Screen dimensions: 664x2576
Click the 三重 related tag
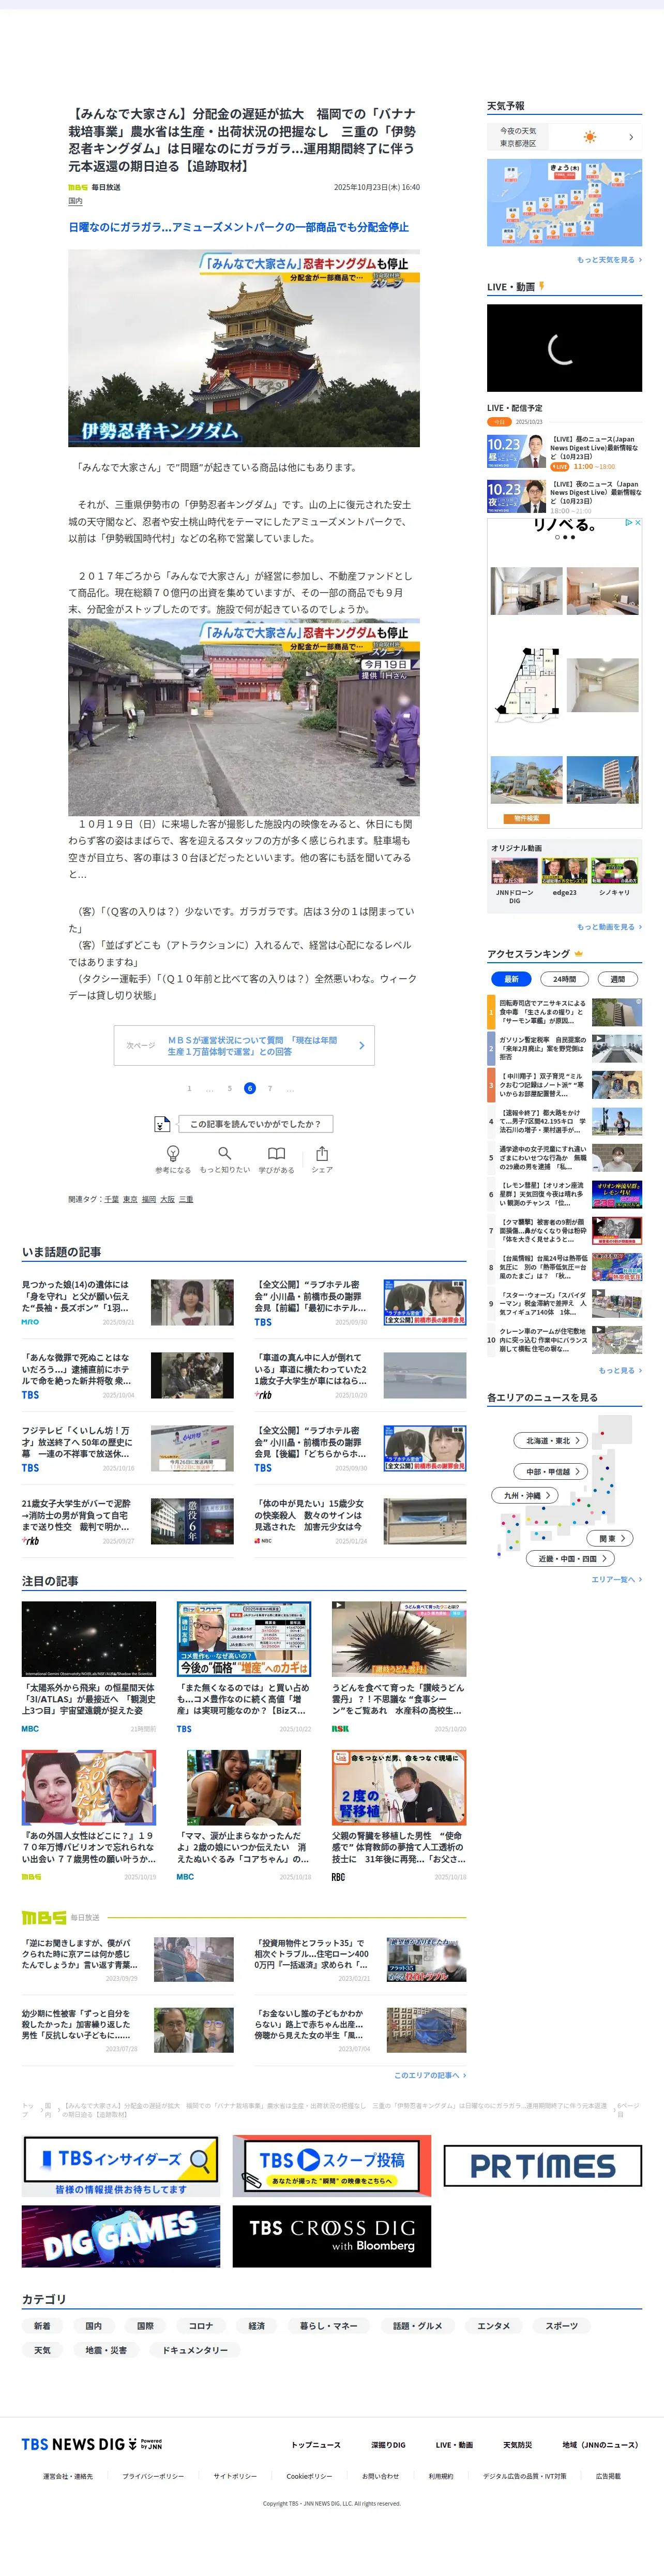[186, 1199]
